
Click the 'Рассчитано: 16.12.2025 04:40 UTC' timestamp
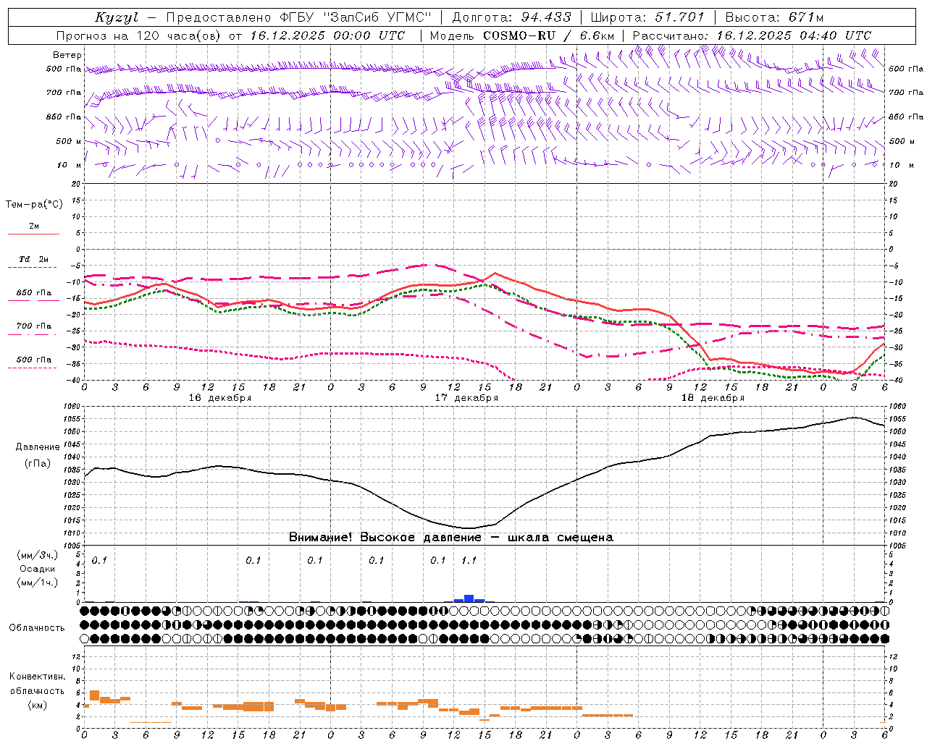tap(752, 35)
